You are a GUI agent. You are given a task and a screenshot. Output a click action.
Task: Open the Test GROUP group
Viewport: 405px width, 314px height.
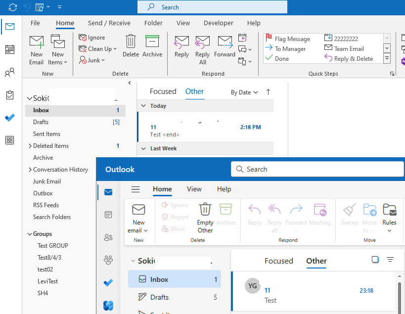(53, 246)
